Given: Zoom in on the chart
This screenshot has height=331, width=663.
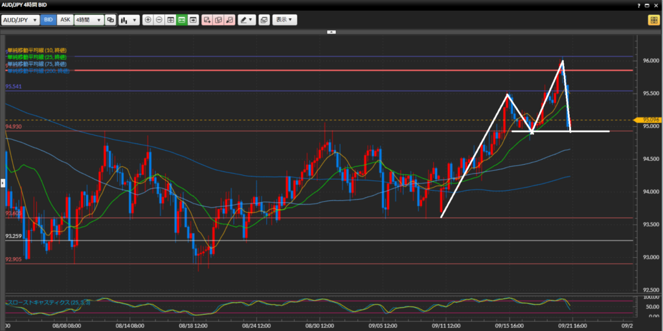Looking at the screenshot, I should pyautogui.click(x=148, y=20).
